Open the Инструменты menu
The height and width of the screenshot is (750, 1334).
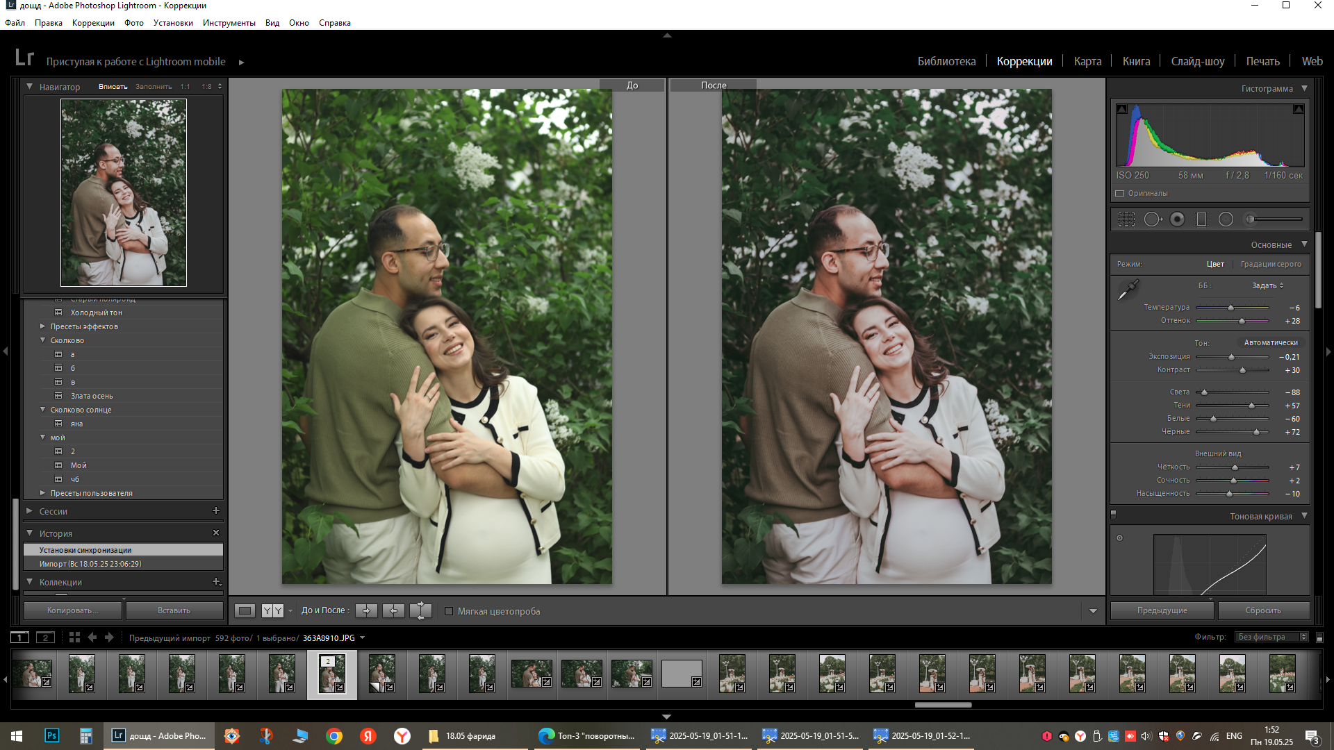click(x=229, y=23)
